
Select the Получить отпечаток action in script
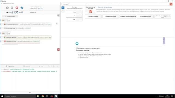(22, 41)
